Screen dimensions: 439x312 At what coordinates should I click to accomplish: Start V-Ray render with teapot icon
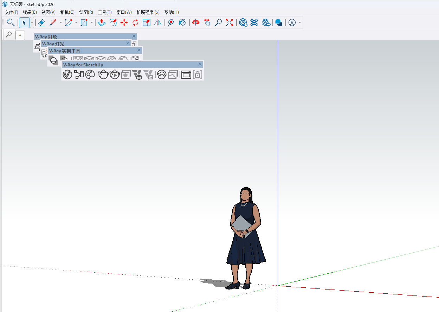click(x=103, y=74)
